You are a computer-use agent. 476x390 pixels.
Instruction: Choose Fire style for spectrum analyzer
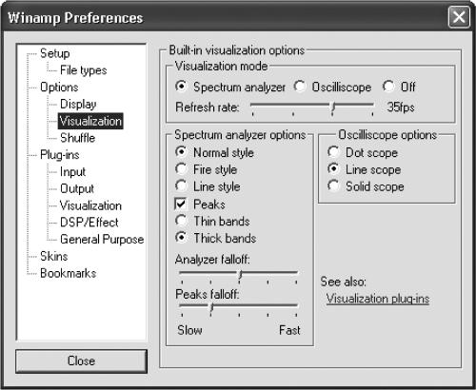(x=181, y=169)
